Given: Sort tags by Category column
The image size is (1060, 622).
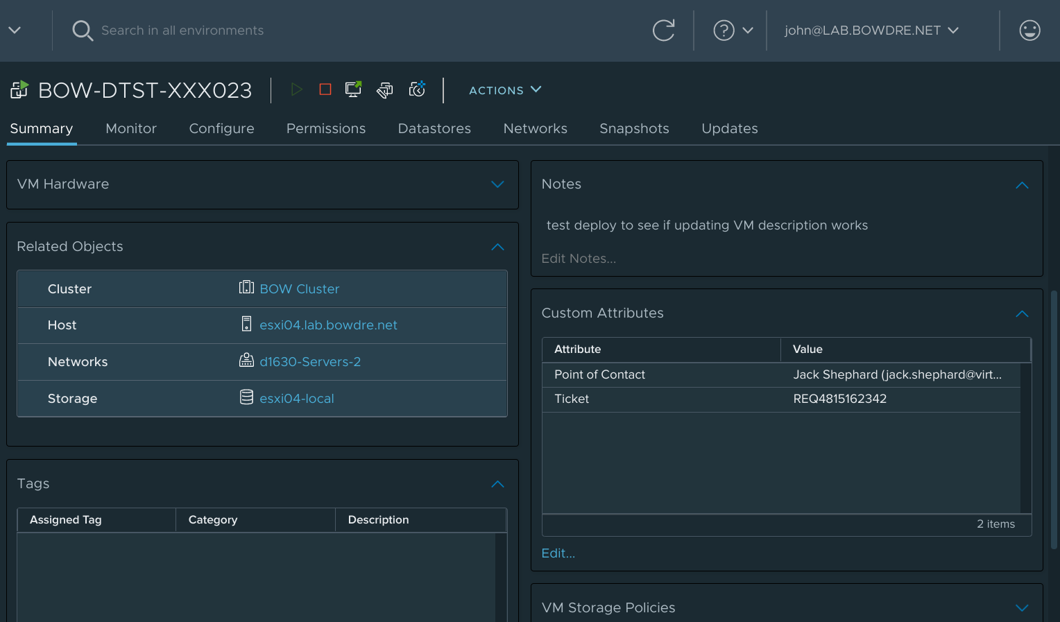Looking at the screenshot, I should pyautogui.click(x=255, y=520).
